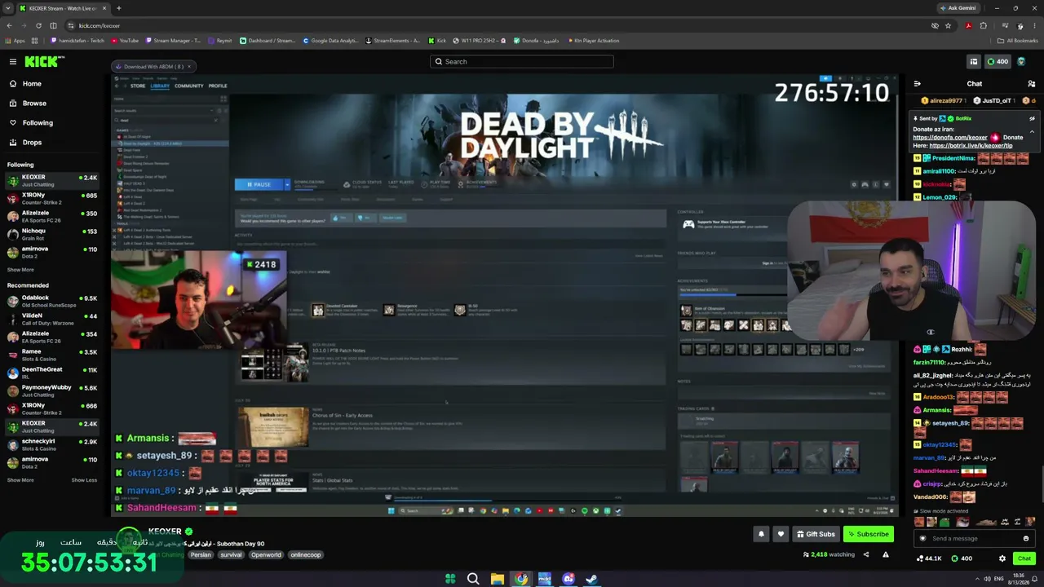
Task: Expand Following list with Show more
Action: (20, 270)
